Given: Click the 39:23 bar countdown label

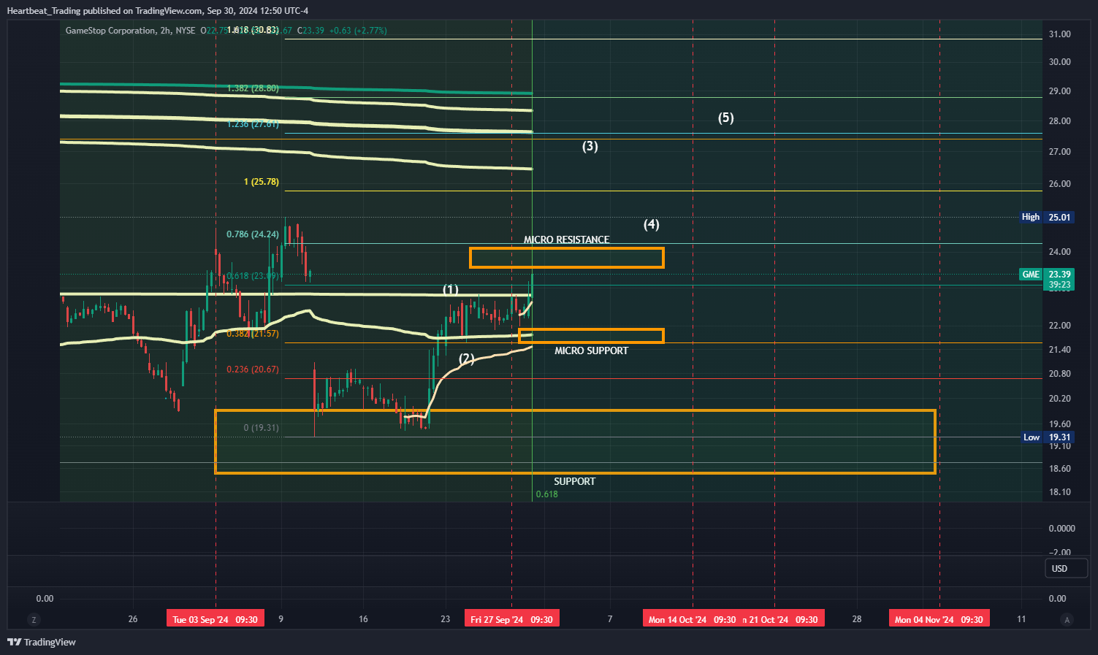Looking at the screenshot, I should [x=1059, y=285].
